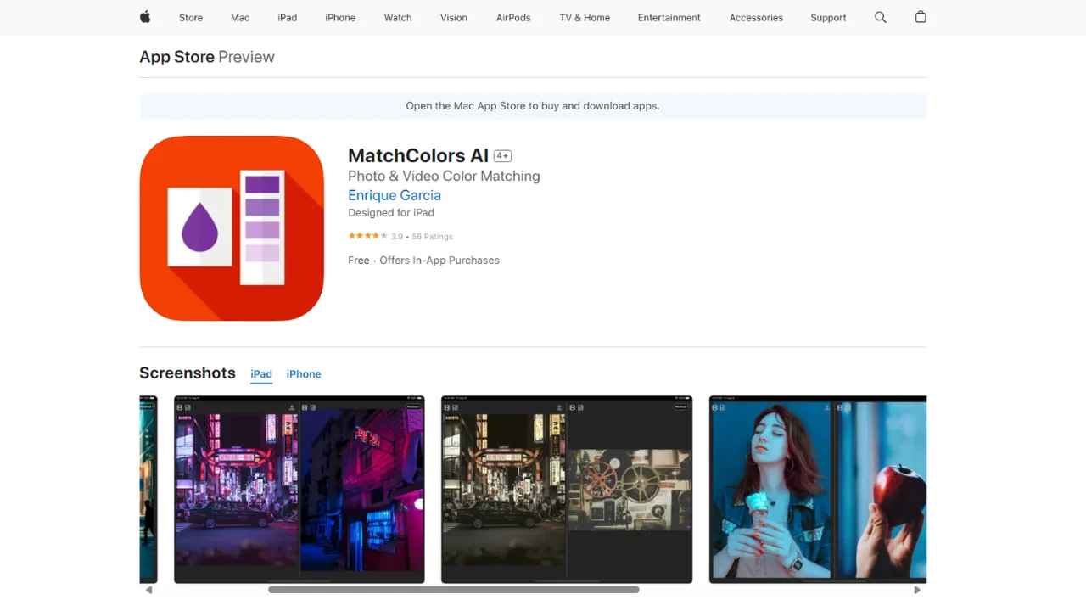The width and height of the screenshot is (1086, 611).
Task: Open the Mac menu item
Action: click(x=240, y=18)
